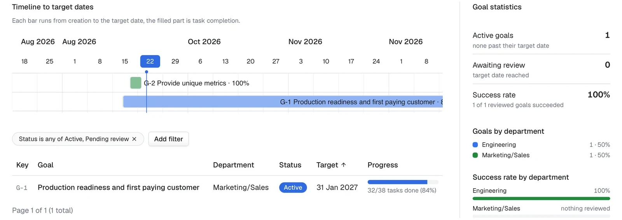
Task: Click the Goal statistics heading
Action: click(x=497, y=7)
